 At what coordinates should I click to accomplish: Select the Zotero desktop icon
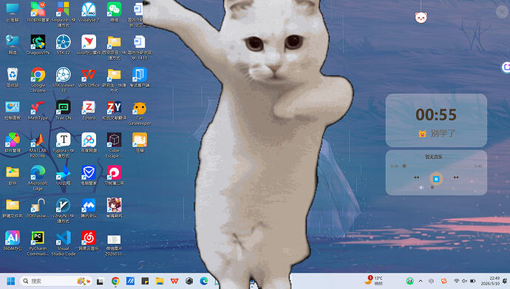pyautogui.click(x=89, y=110)
